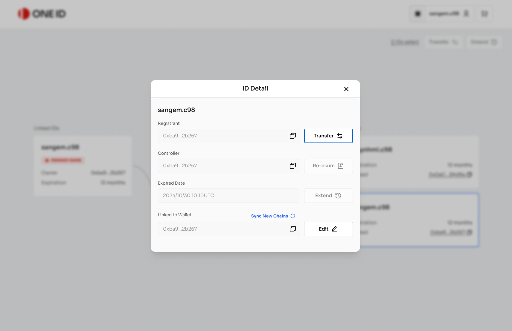The height and width of the screenshot is (331, 512).
Task: Copy the Linked to Wallet address
Action: click(x=293, y=229)
